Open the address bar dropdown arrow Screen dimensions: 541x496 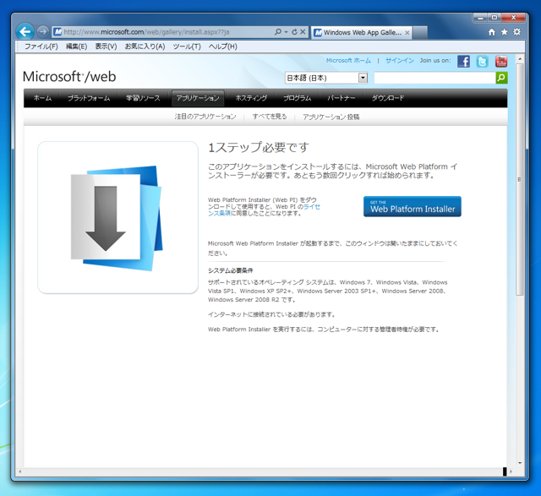[286, 32]
